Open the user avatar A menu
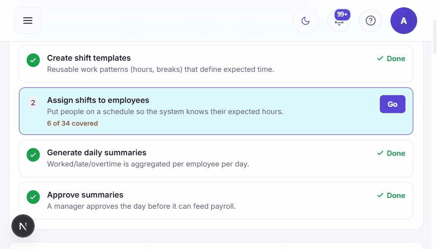The width and height of the screenshot is (438, 249). pyautogui.click(x=404, y=21)
